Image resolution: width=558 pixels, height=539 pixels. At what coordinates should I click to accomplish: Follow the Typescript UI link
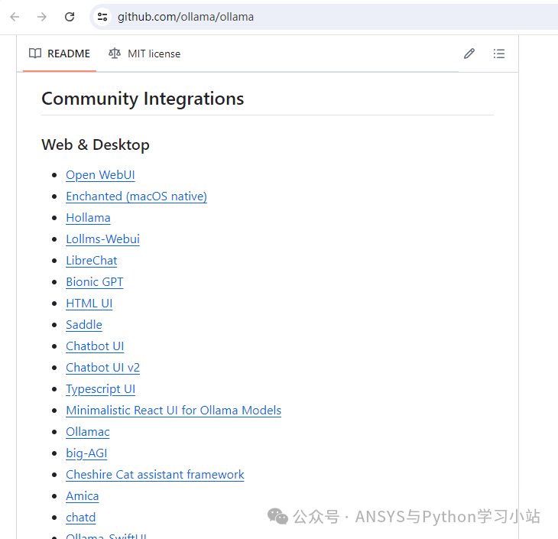click(101, 388)
